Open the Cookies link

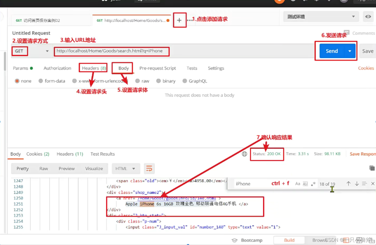366,68
